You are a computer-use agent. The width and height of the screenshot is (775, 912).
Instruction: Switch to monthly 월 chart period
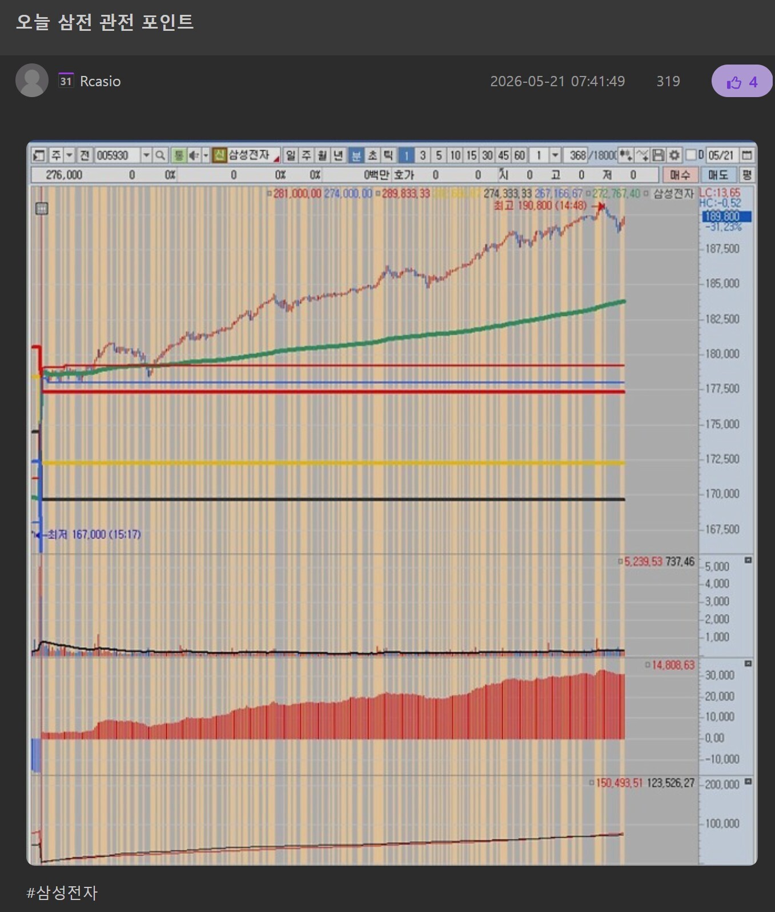[x=323, y=155]
